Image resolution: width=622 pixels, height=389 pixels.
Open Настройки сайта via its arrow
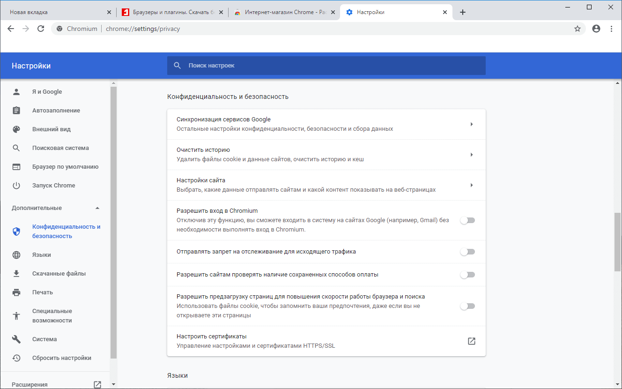[x=472, y=185]
